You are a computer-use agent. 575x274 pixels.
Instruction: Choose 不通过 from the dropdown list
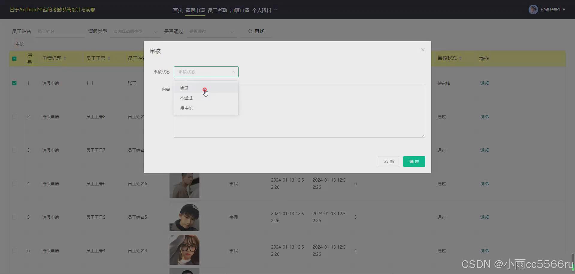coord(206,98)
